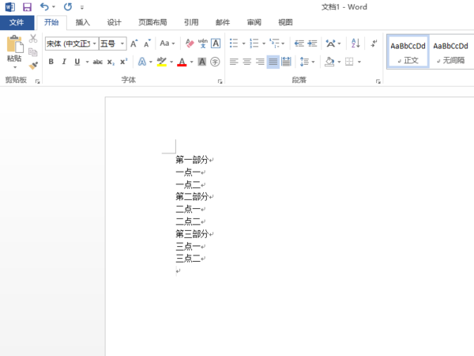Click the Sort A-Z icon

point(355,44)
